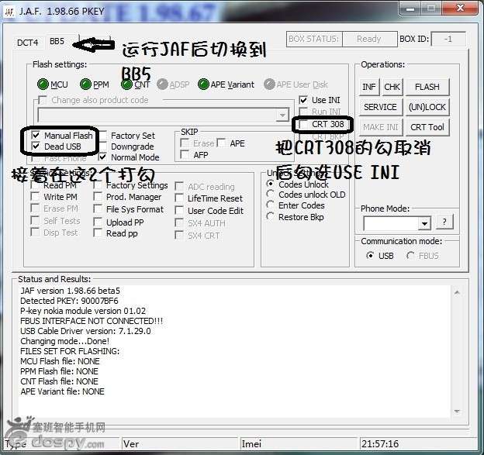
Task: Click the 'Detected PKEY: 90007BF6' log line
Action: coord(69,301)
